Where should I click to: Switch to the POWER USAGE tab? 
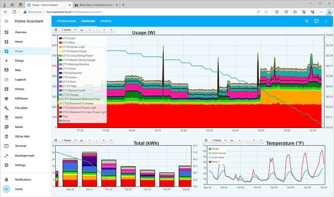click(x=66, y=21)
